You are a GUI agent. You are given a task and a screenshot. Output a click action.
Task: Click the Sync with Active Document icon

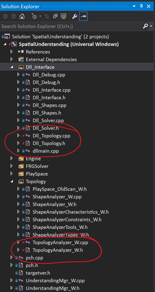[47, 17]
